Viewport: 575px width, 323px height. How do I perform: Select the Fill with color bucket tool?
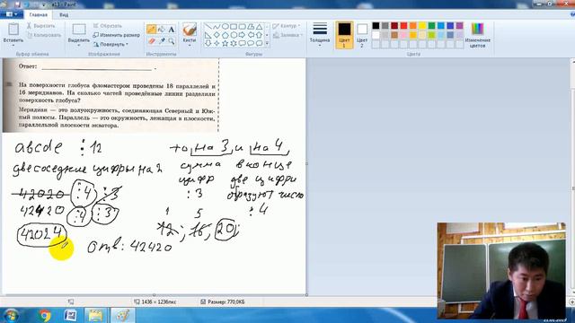(162, 30)
